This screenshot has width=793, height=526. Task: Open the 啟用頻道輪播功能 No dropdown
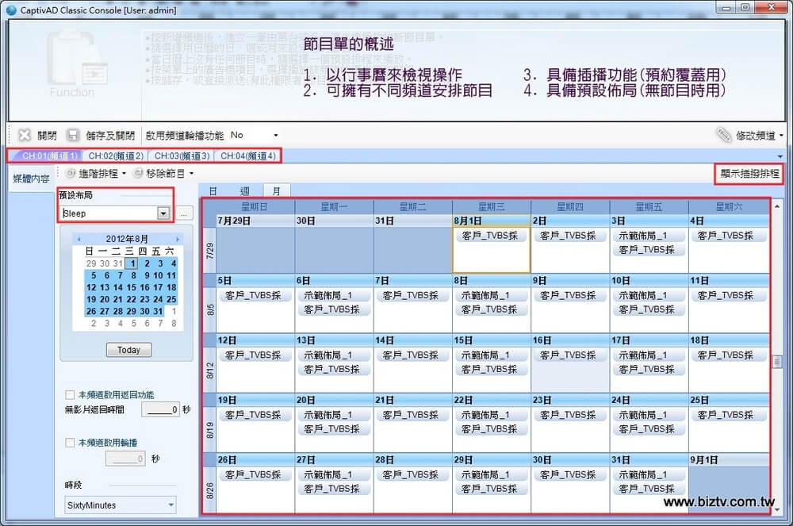coord(275,136)
